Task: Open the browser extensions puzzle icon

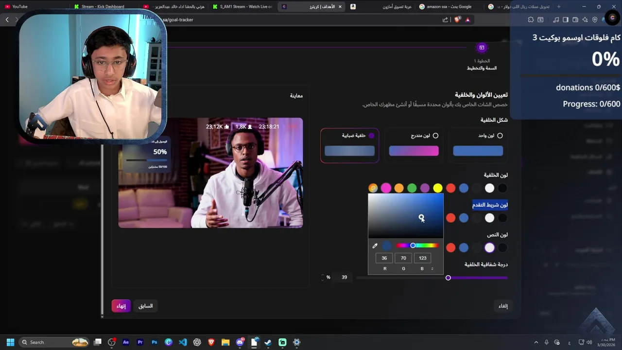Action: 531,20
